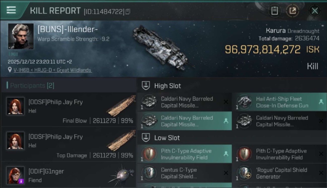Click the 'Rogue' Capital Shield Generator icon
Image resolution: width=327 pixels, height=188 pixels.
[244, 173]
